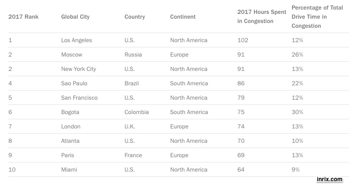Select the Moscow row city name
This screenshot has height=185, width=349.
click(72, 55)
